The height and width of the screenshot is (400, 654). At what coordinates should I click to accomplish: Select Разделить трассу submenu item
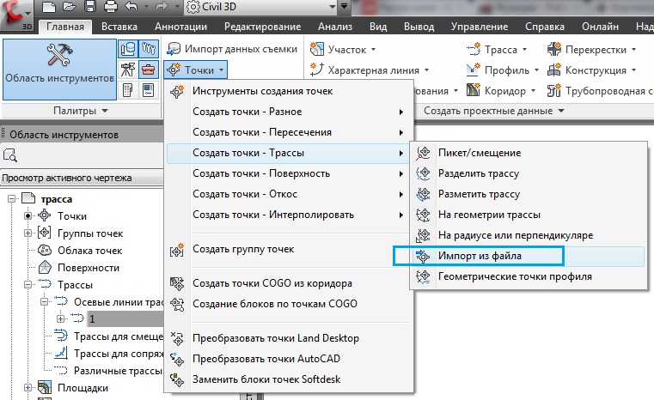pos(529,173)
